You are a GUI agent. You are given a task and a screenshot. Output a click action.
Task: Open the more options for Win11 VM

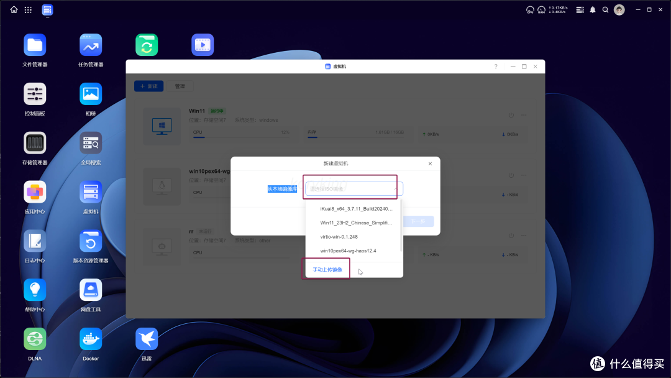(524, 115)
